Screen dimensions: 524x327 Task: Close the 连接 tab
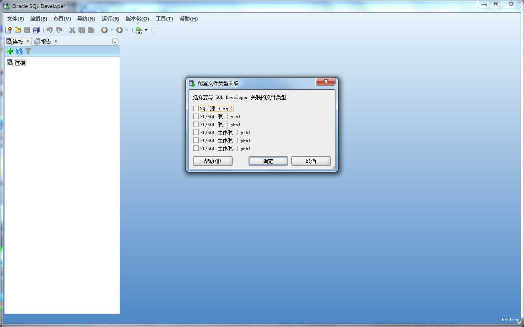coord(28,41)
